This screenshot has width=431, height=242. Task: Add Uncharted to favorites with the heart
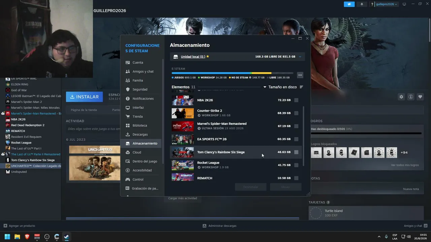pos(420,97)
